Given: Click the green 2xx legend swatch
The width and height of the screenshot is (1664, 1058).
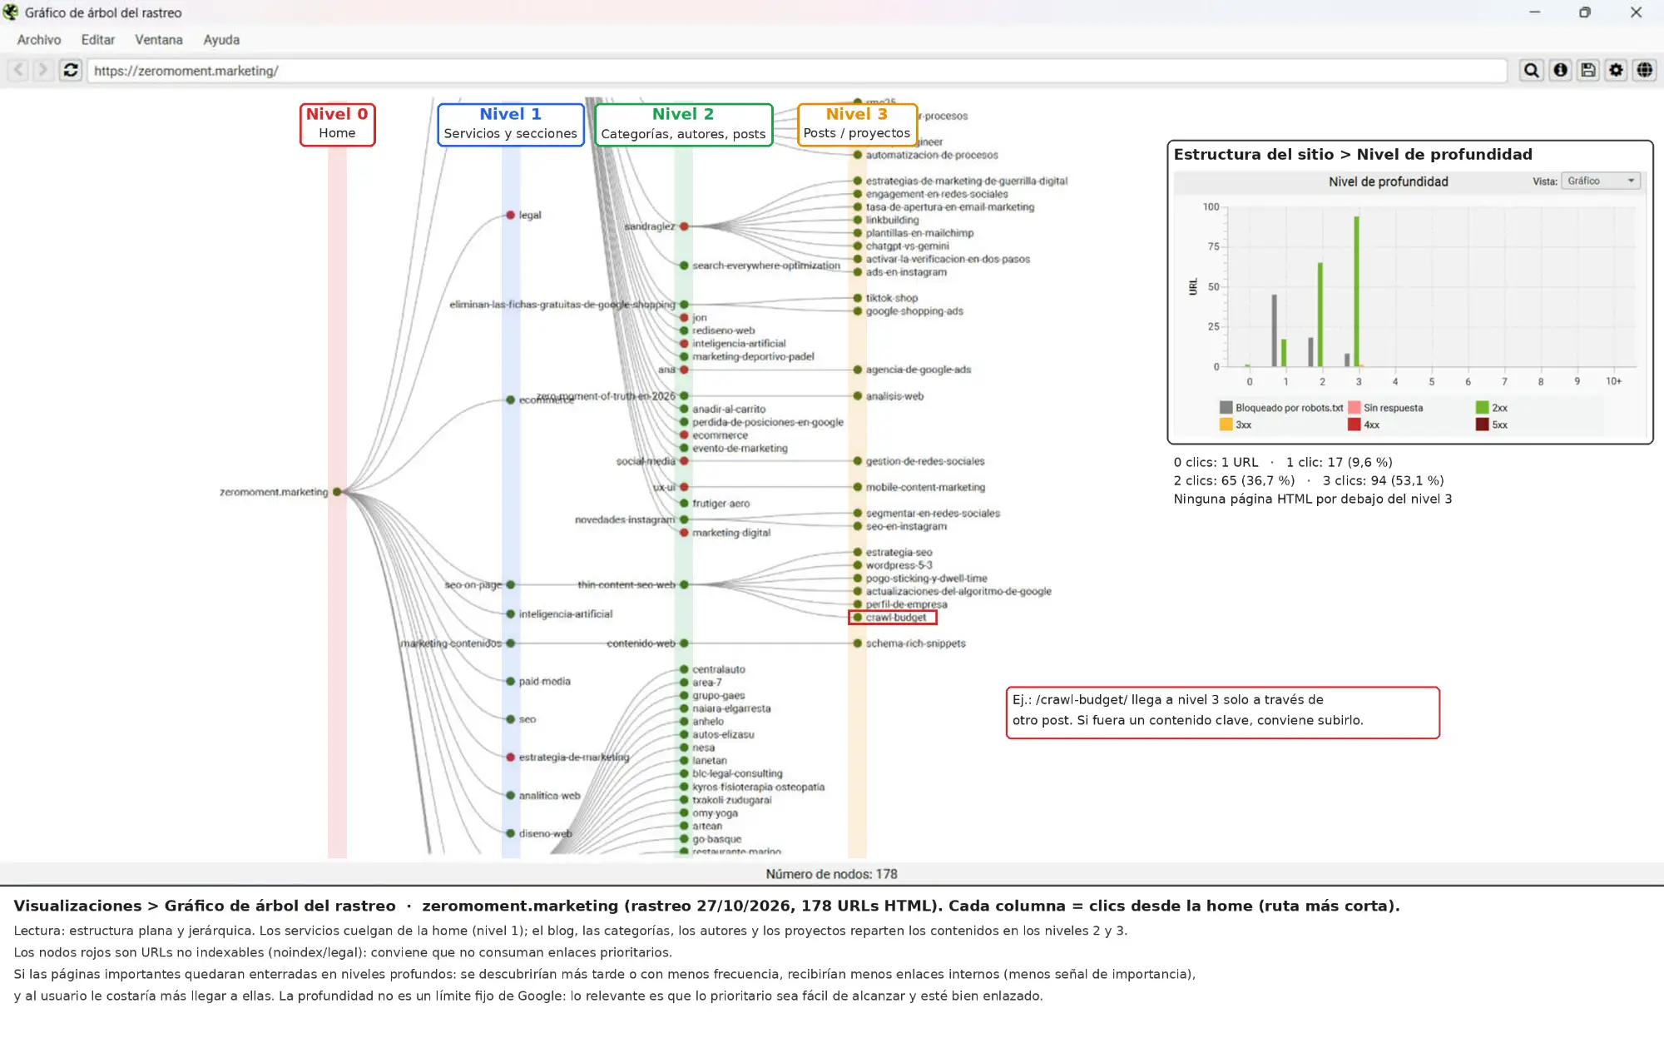Looking at the screenshot, I should point(1482,407).
